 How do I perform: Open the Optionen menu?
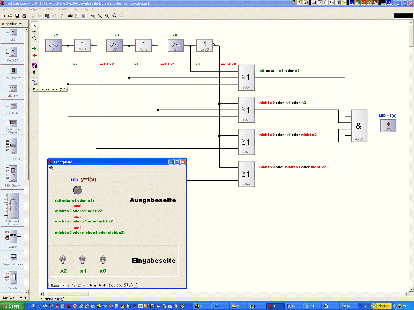click(50, 9)
